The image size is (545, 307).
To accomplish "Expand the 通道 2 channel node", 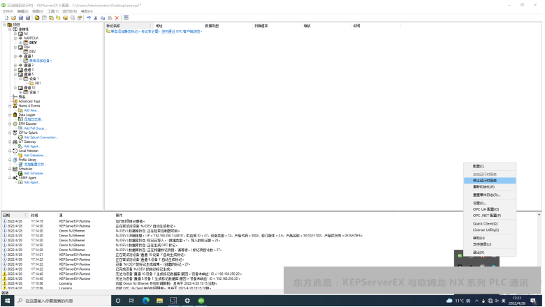I will (15, 65).
